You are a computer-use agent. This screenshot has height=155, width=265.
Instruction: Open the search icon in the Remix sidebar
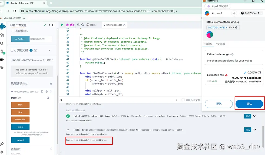2,44
